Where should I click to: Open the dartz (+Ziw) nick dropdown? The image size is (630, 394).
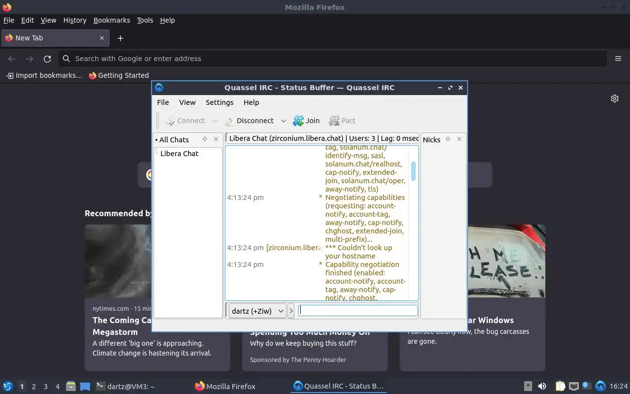[257, 311]
